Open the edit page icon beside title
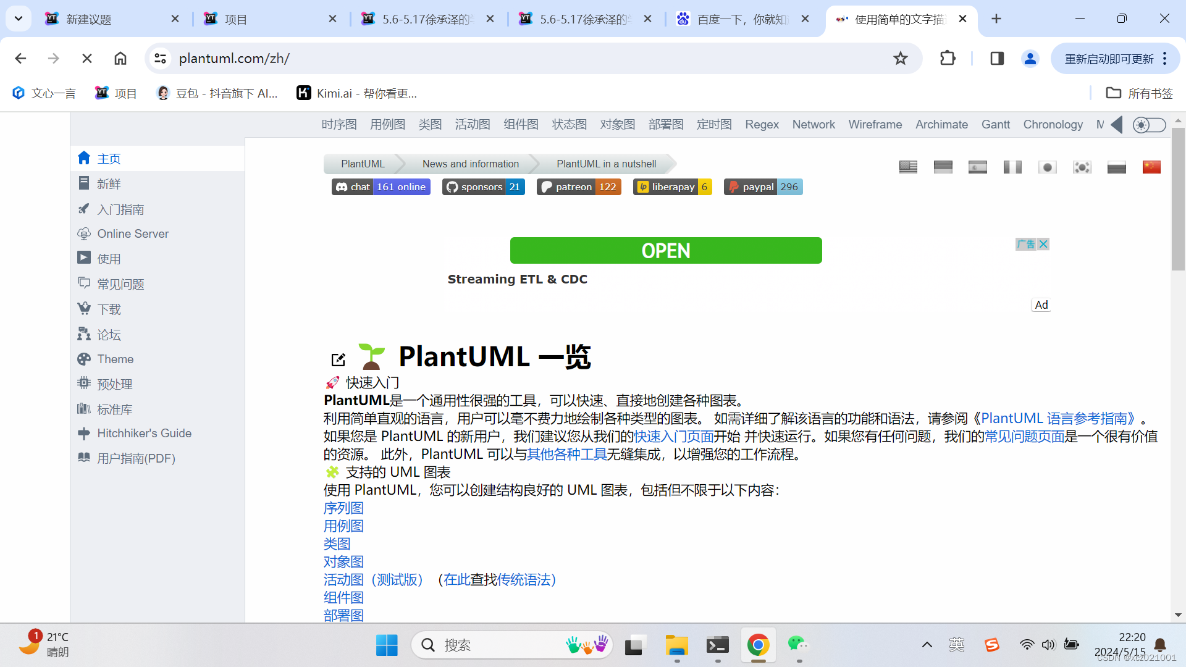The image size is (1186, 667). click(x=338, y=359)
